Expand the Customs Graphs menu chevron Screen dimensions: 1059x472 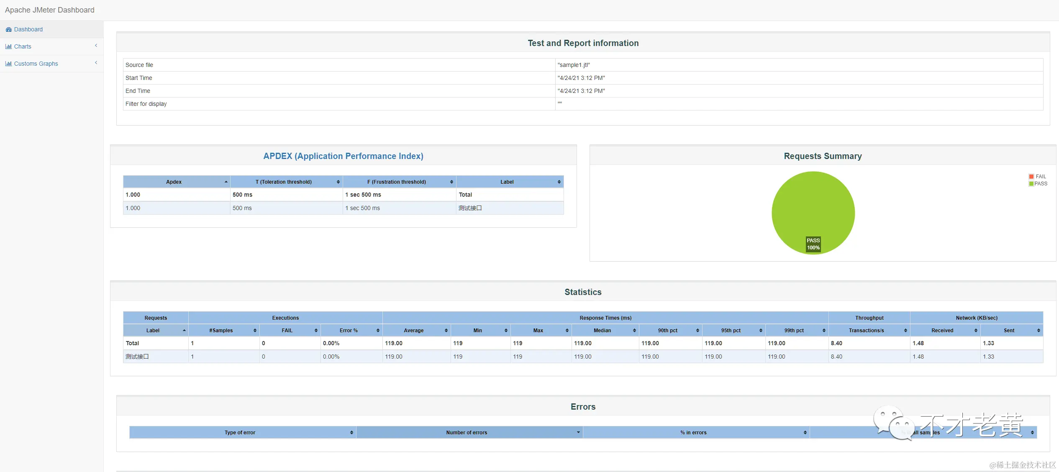pos(96,63)
